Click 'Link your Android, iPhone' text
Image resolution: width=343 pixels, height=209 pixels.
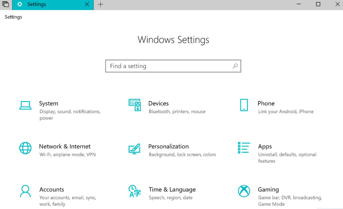coord(286,112)
